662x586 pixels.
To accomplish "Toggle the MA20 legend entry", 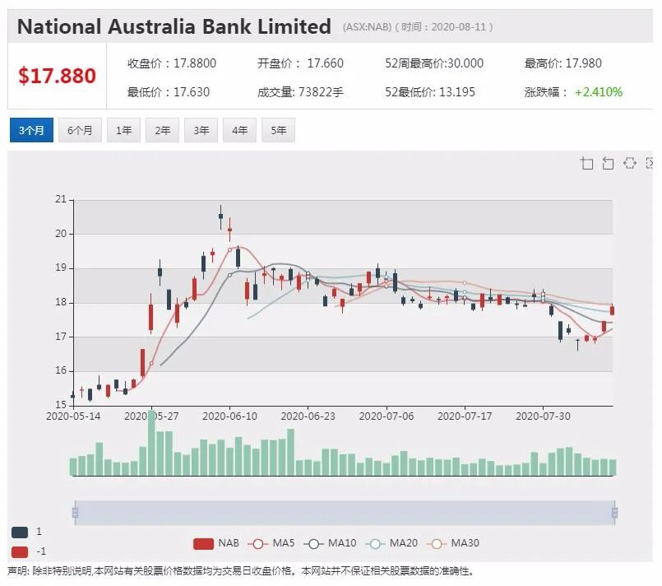I will [x=391, y=543].
